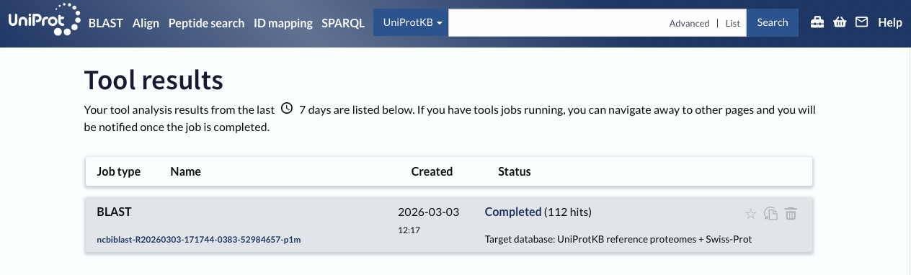Open the UniProt home logo
This screenshot has height=275, width=911.
[44, 19]
